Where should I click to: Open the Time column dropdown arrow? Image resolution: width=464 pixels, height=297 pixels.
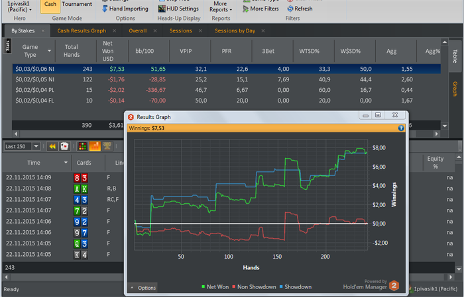(66, 163)
